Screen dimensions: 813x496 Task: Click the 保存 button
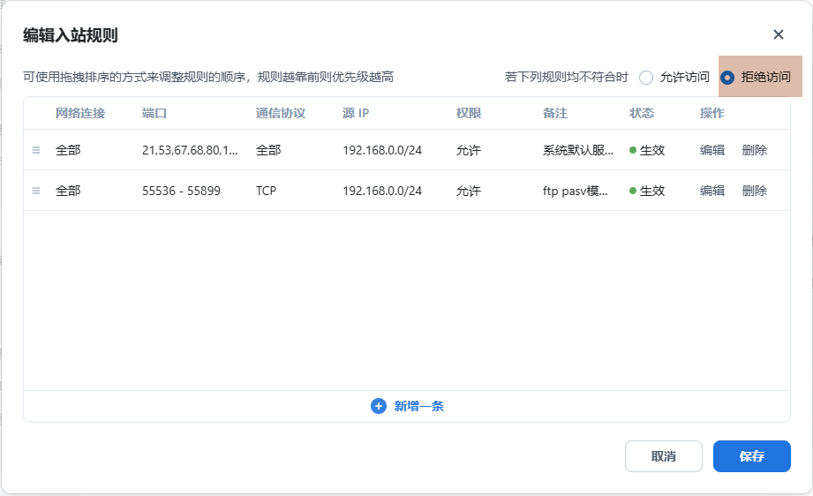pos(752,456)
